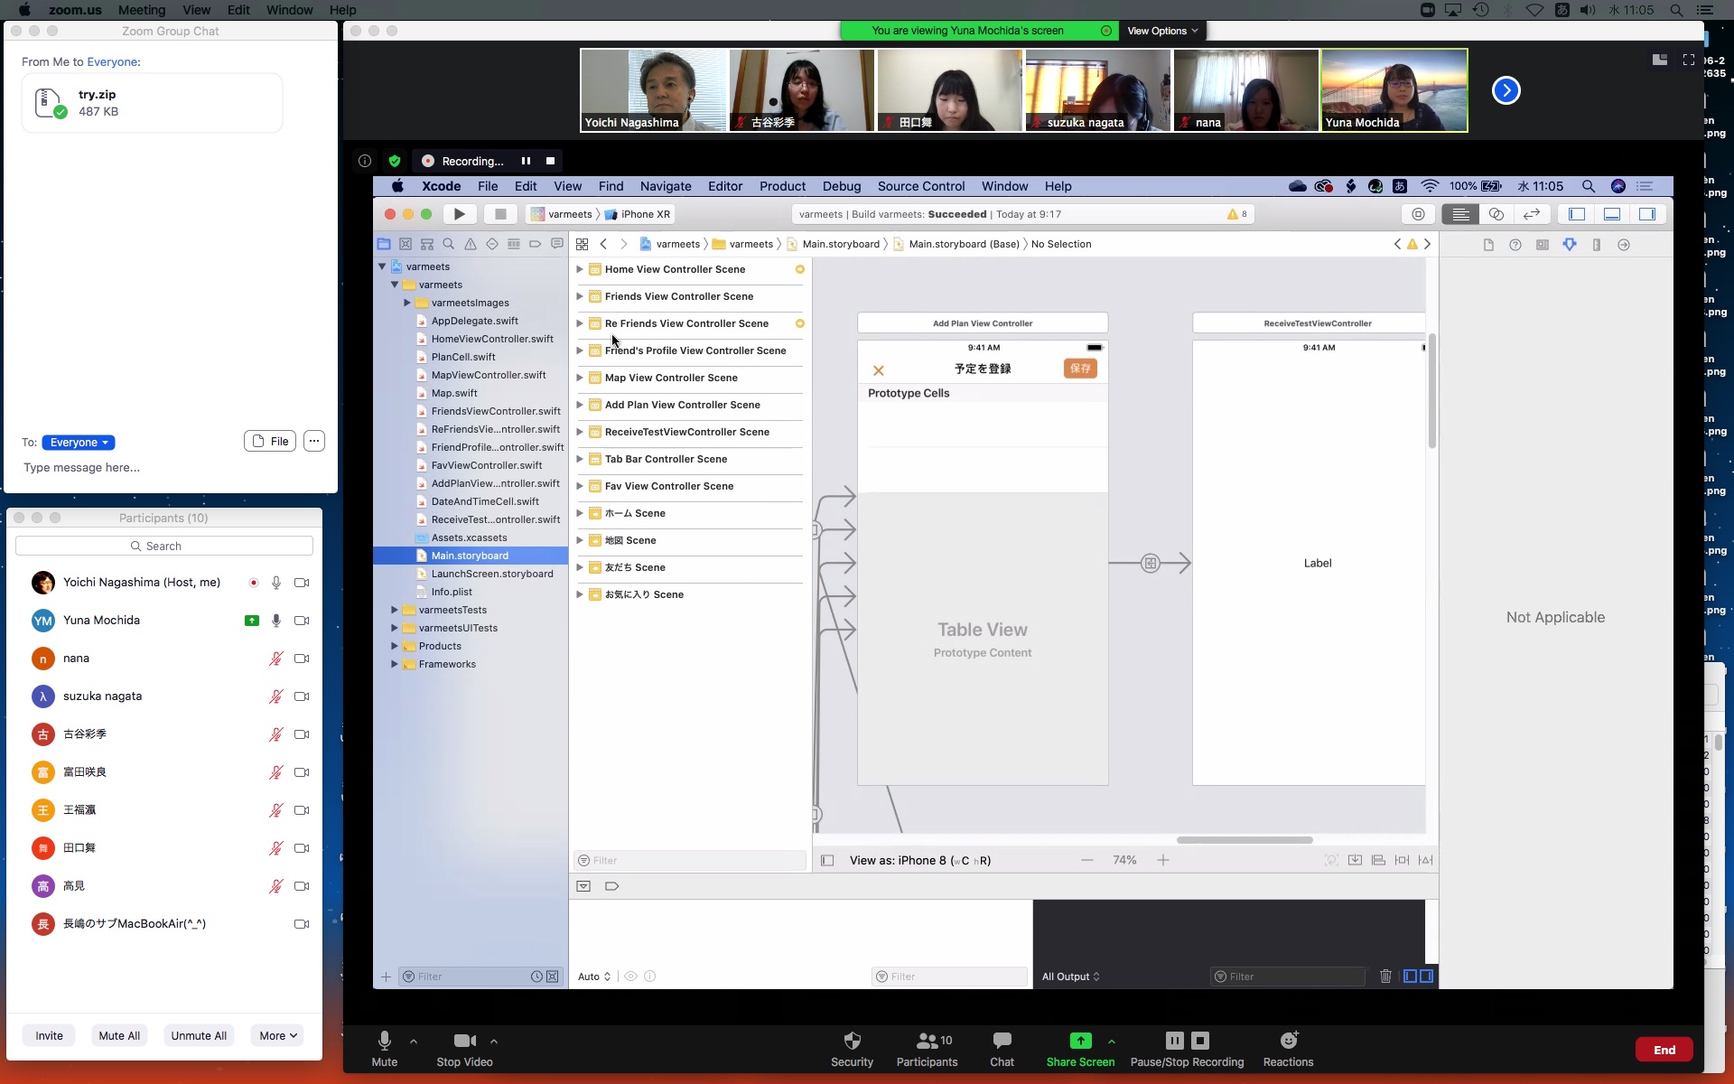Stop Video camera toggle
Viewport: 1734px width, 1084px height.
(464, 1041)
